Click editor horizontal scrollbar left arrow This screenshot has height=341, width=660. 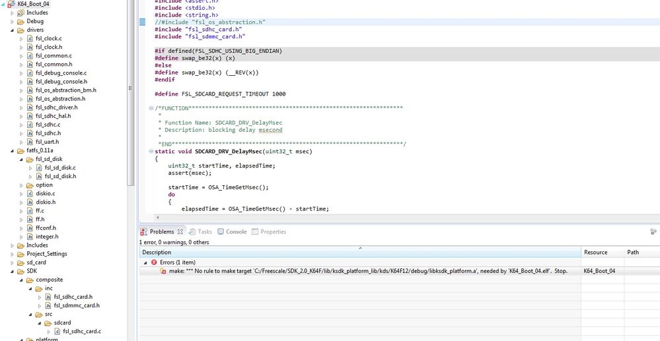pyautogui.click(x=158, y=218)
